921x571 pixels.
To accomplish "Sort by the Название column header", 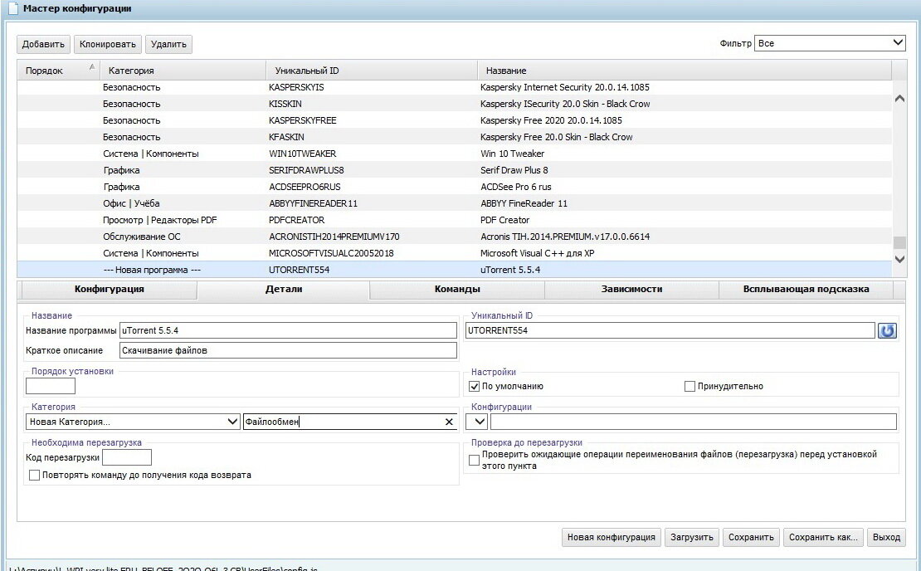I will click(685, 71).
